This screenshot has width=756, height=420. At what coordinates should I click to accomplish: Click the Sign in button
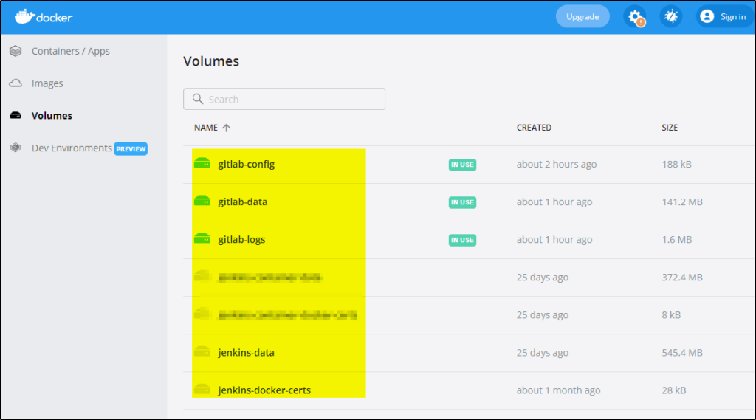(x=725, y=16)
